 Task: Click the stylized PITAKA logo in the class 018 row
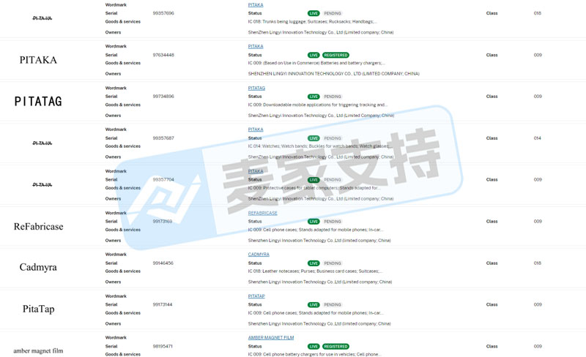click(x=42, y=18)
